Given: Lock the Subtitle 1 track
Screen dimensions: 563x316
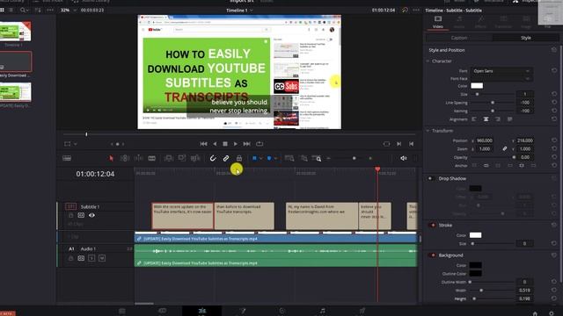Looking at the screenshot, I should pos(70,215).
